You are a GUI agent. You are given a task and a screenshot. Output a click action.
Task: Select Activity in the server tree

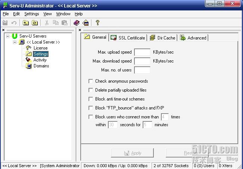click(x=40, y=60)
